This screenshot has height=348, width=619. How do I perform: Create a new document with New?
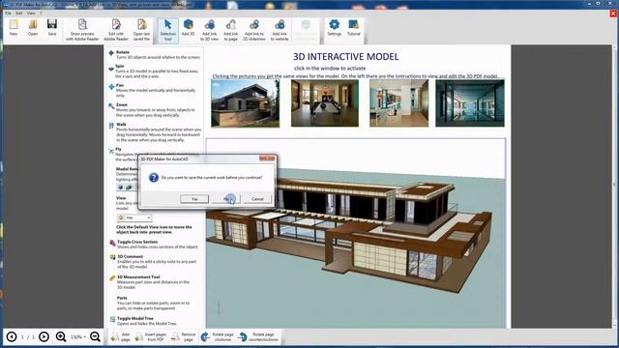(14, 28)
